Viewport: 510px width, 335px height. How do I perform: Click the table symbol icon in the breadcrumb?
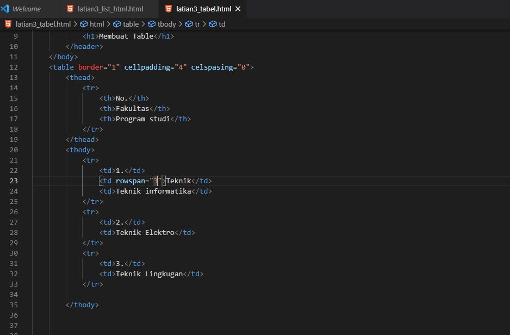tap(117, 24)
